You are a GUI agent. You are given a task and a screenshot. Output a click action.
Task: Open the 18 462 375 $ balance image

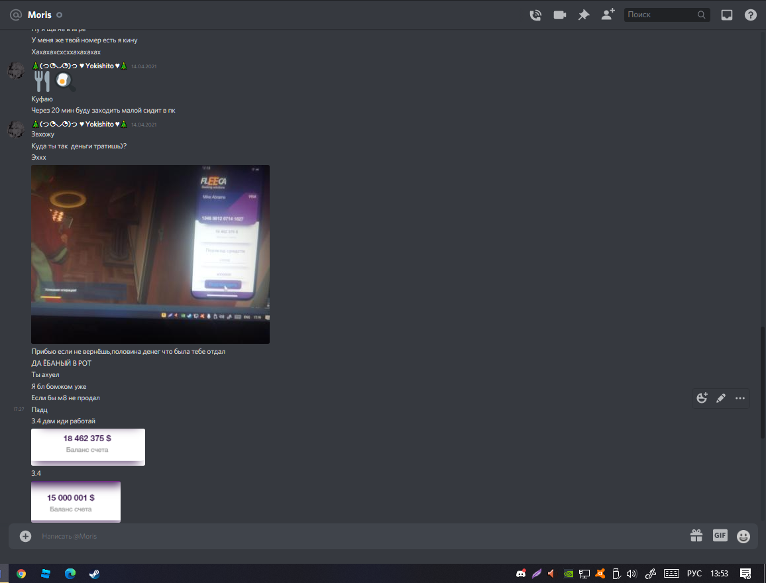pyautogui.click(x=88, y=447)
